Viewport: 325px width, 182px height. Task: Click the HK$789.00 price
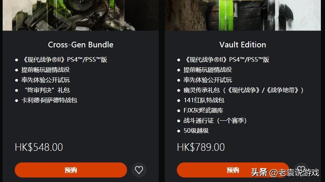pos(201,147)
